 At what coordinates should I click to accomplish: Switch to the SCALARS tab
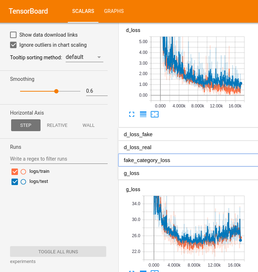(83, 11)
